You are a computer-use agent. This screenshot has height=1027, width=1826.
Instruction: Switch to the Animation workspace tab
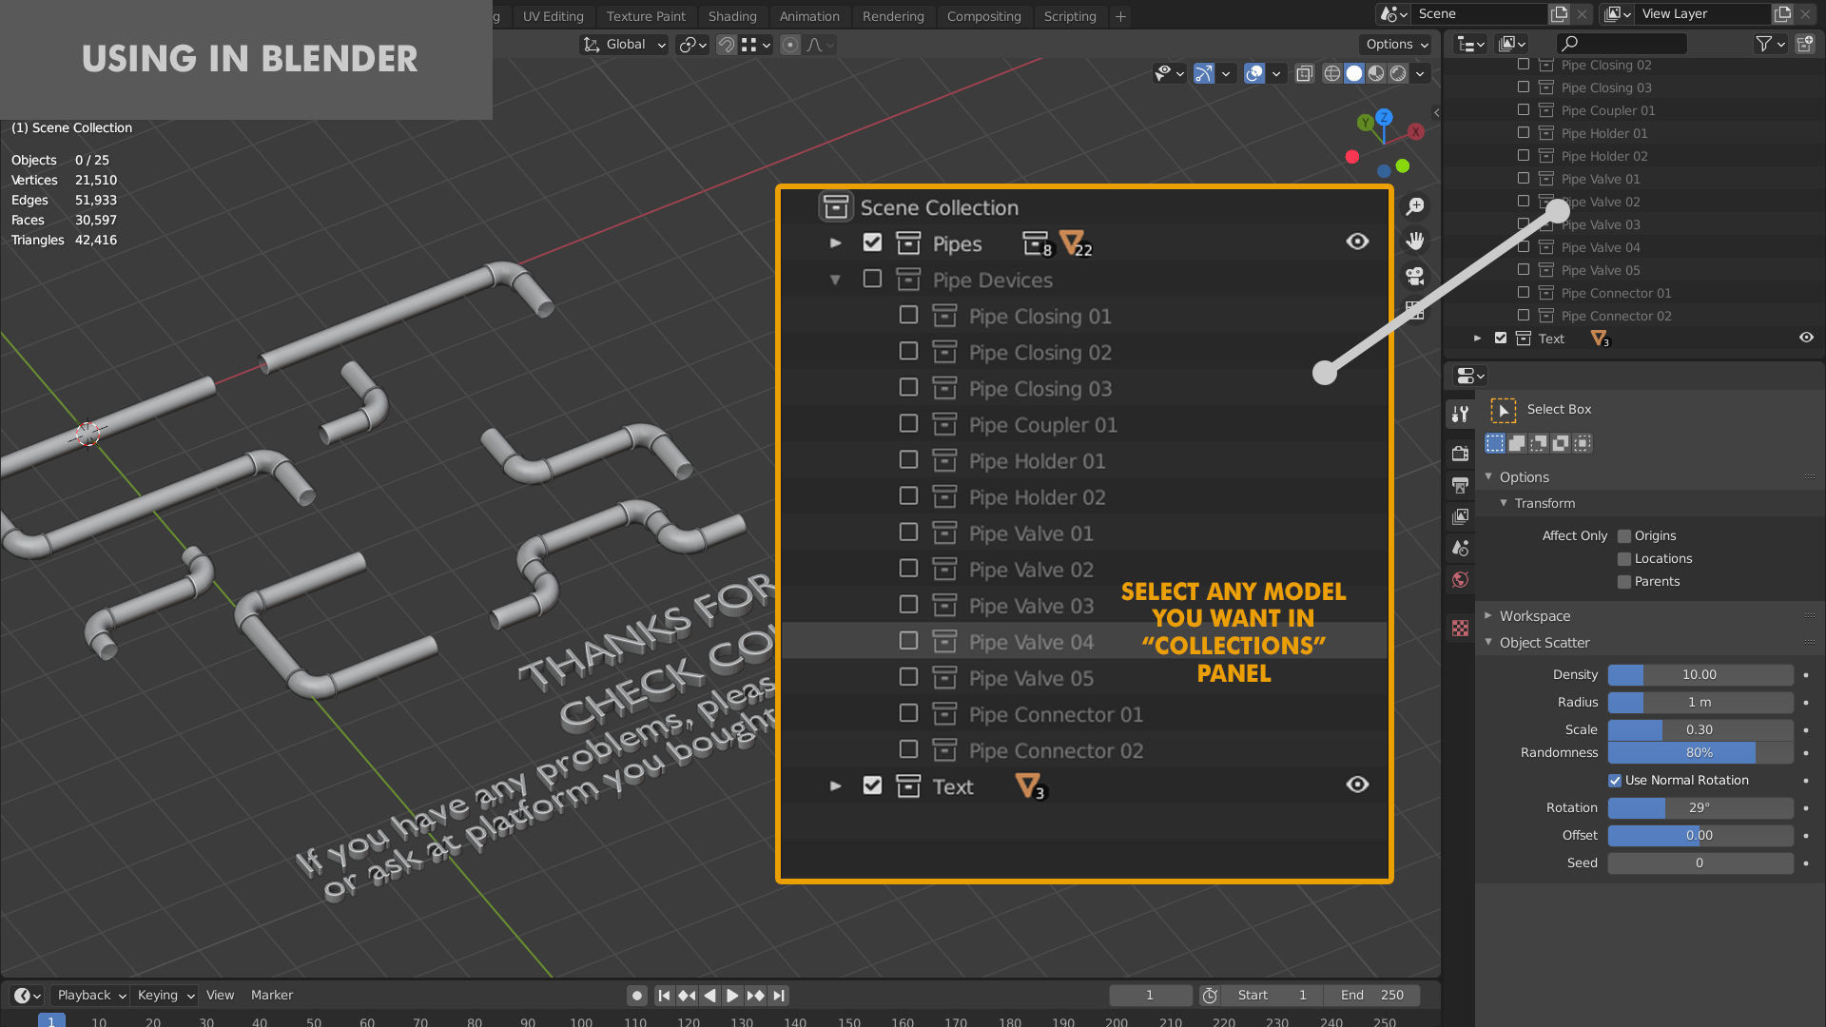point(809,16)
